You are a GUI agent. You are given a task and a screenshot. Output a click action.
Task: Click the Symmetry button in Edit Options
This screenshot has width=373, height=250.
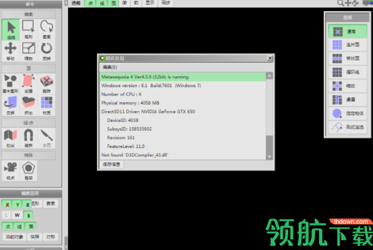click(50, 237)
